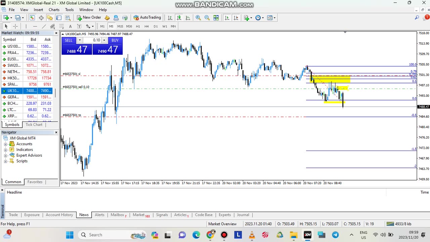Viewport: 430px width, 242px height.
Task: Open dropdown arrow beside templates icon
Action: (x=274, y=17)
